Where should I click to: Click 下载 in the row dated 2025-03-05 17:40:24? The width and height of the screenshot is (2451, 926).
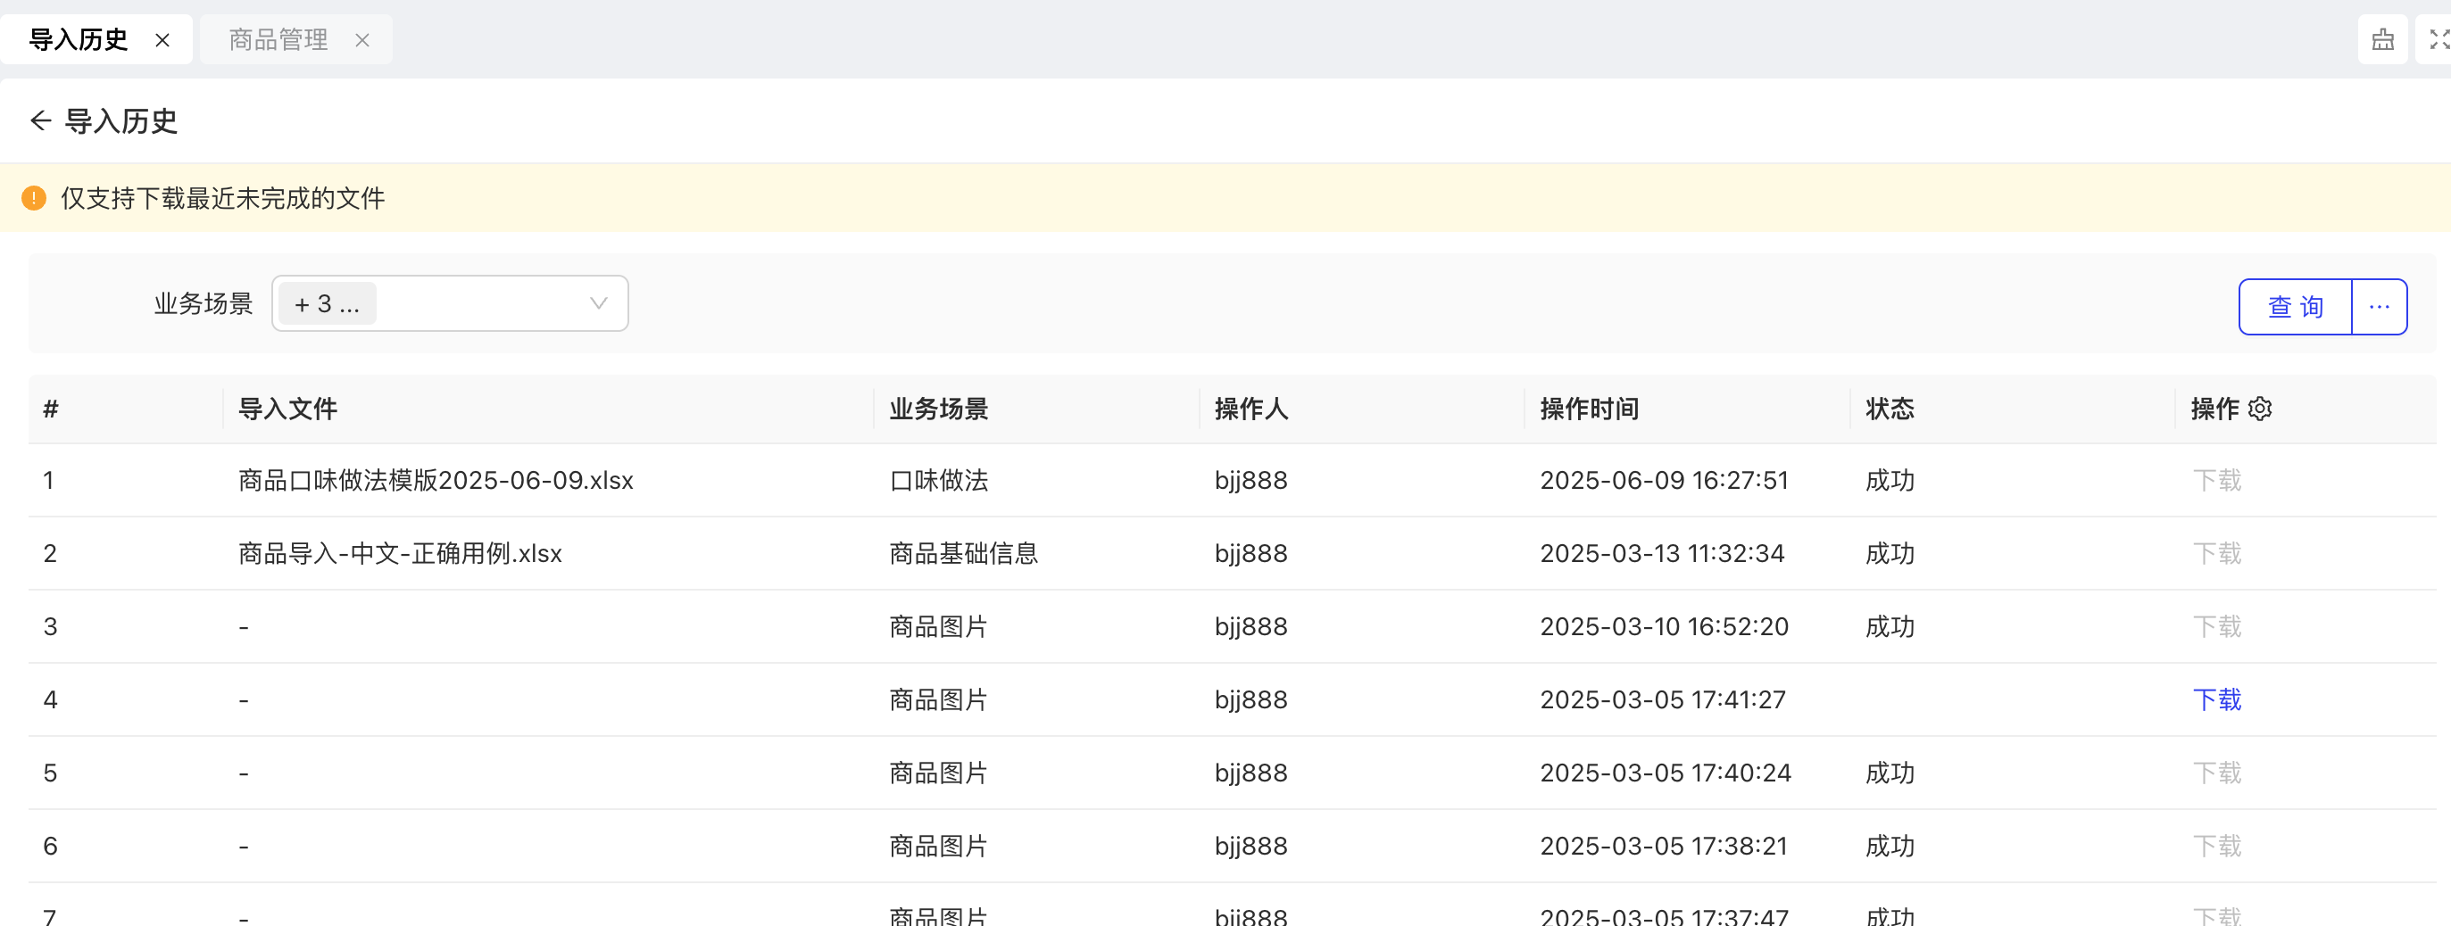click(x=2217, y=773)
